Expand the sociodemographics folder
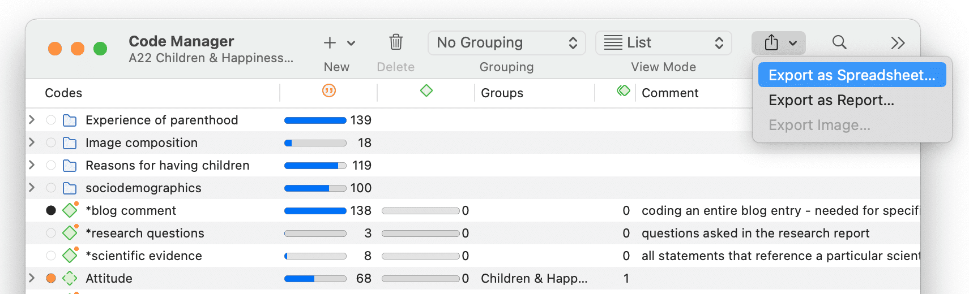969x294 pixels. pyautogui.click(x=32, y=188)
